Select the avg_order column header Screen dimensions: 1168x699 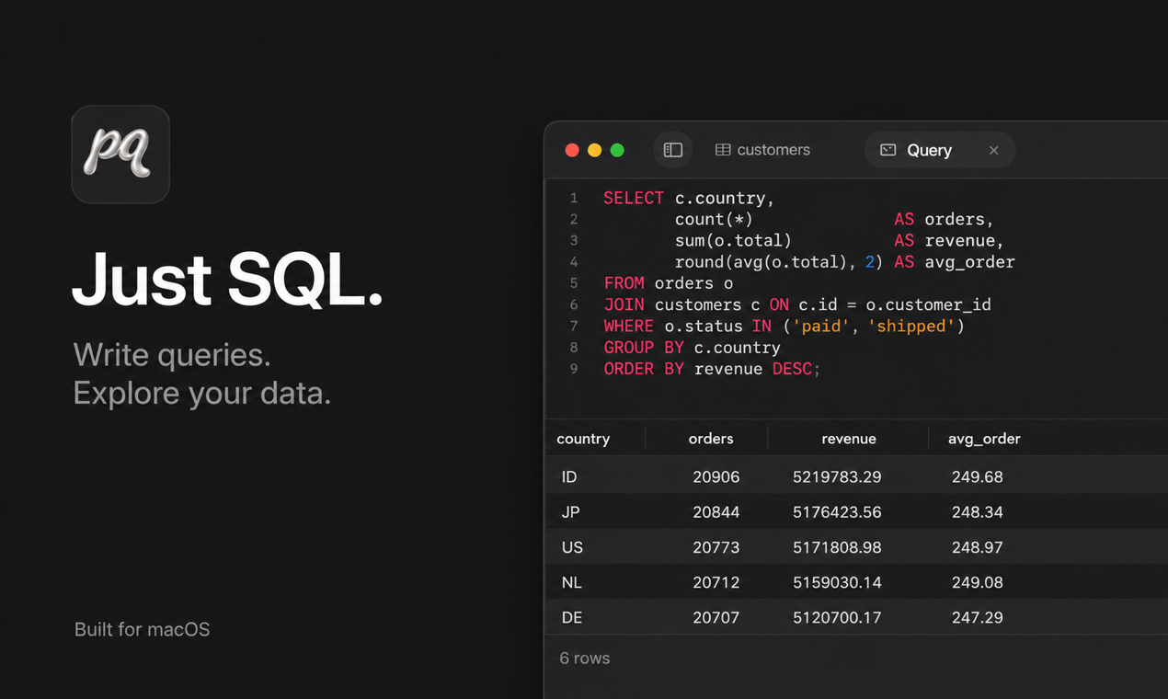pos(984,439)
